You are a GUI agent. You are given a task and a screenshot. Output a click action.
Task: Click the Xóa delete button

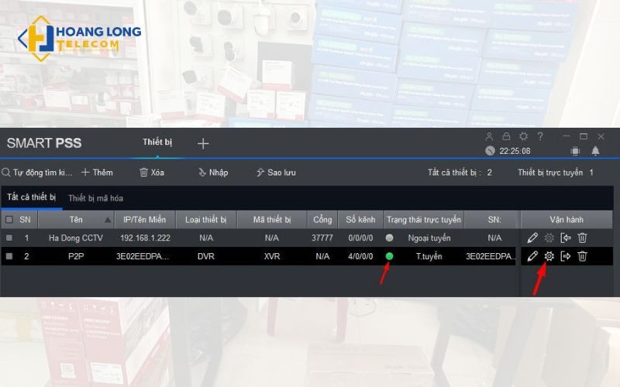point(152,173)
